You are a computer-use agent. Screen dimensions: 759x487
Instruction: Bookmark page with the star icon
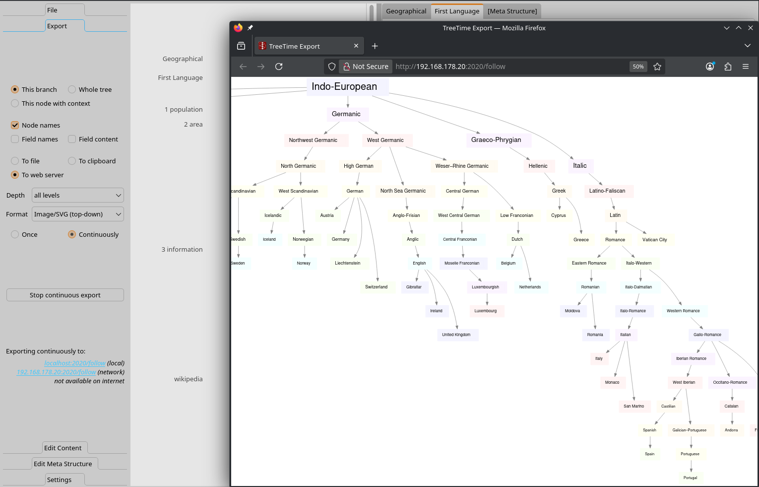point(657,67)
